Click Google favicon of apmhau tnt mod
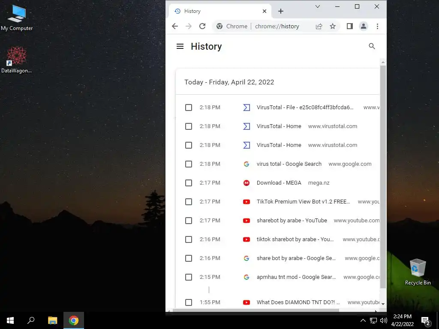The height and width of the screenshot is (329, 439). point(247,277)
